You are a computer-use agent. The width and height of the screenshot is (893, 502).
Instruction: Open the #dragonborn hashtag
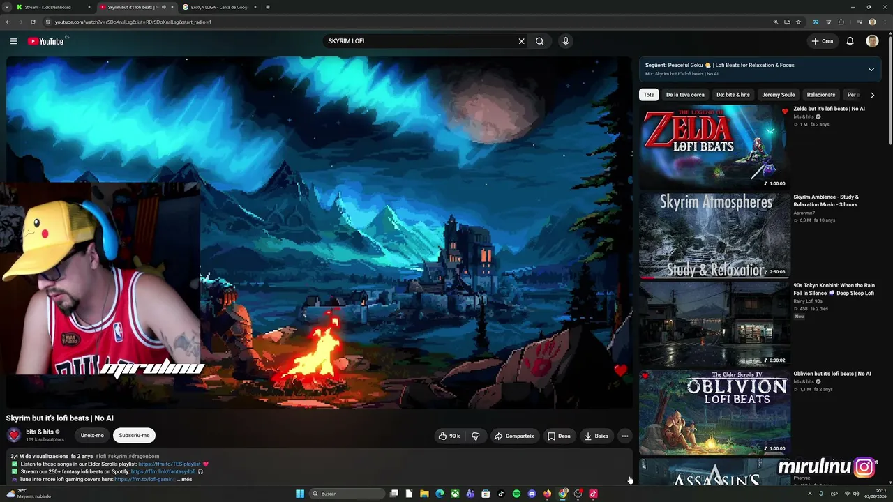(x=144, y=456)
